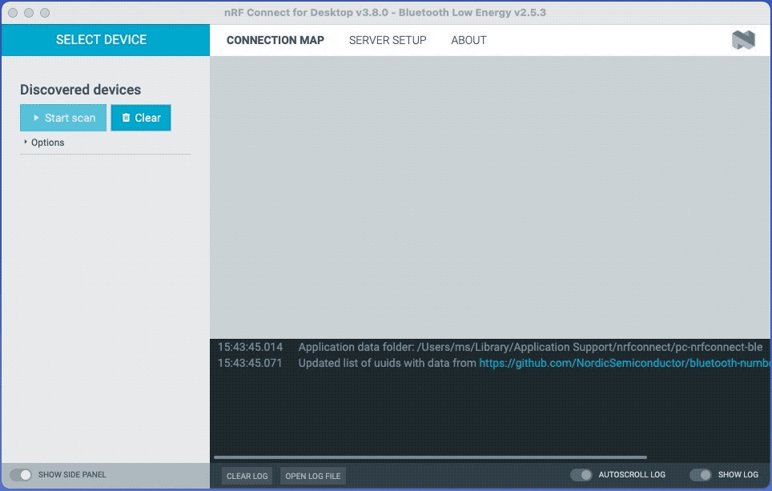The width and height of the screenshot is (772, 491).
Task: Switch to the Connection Map tab
Action: point(275,40)
